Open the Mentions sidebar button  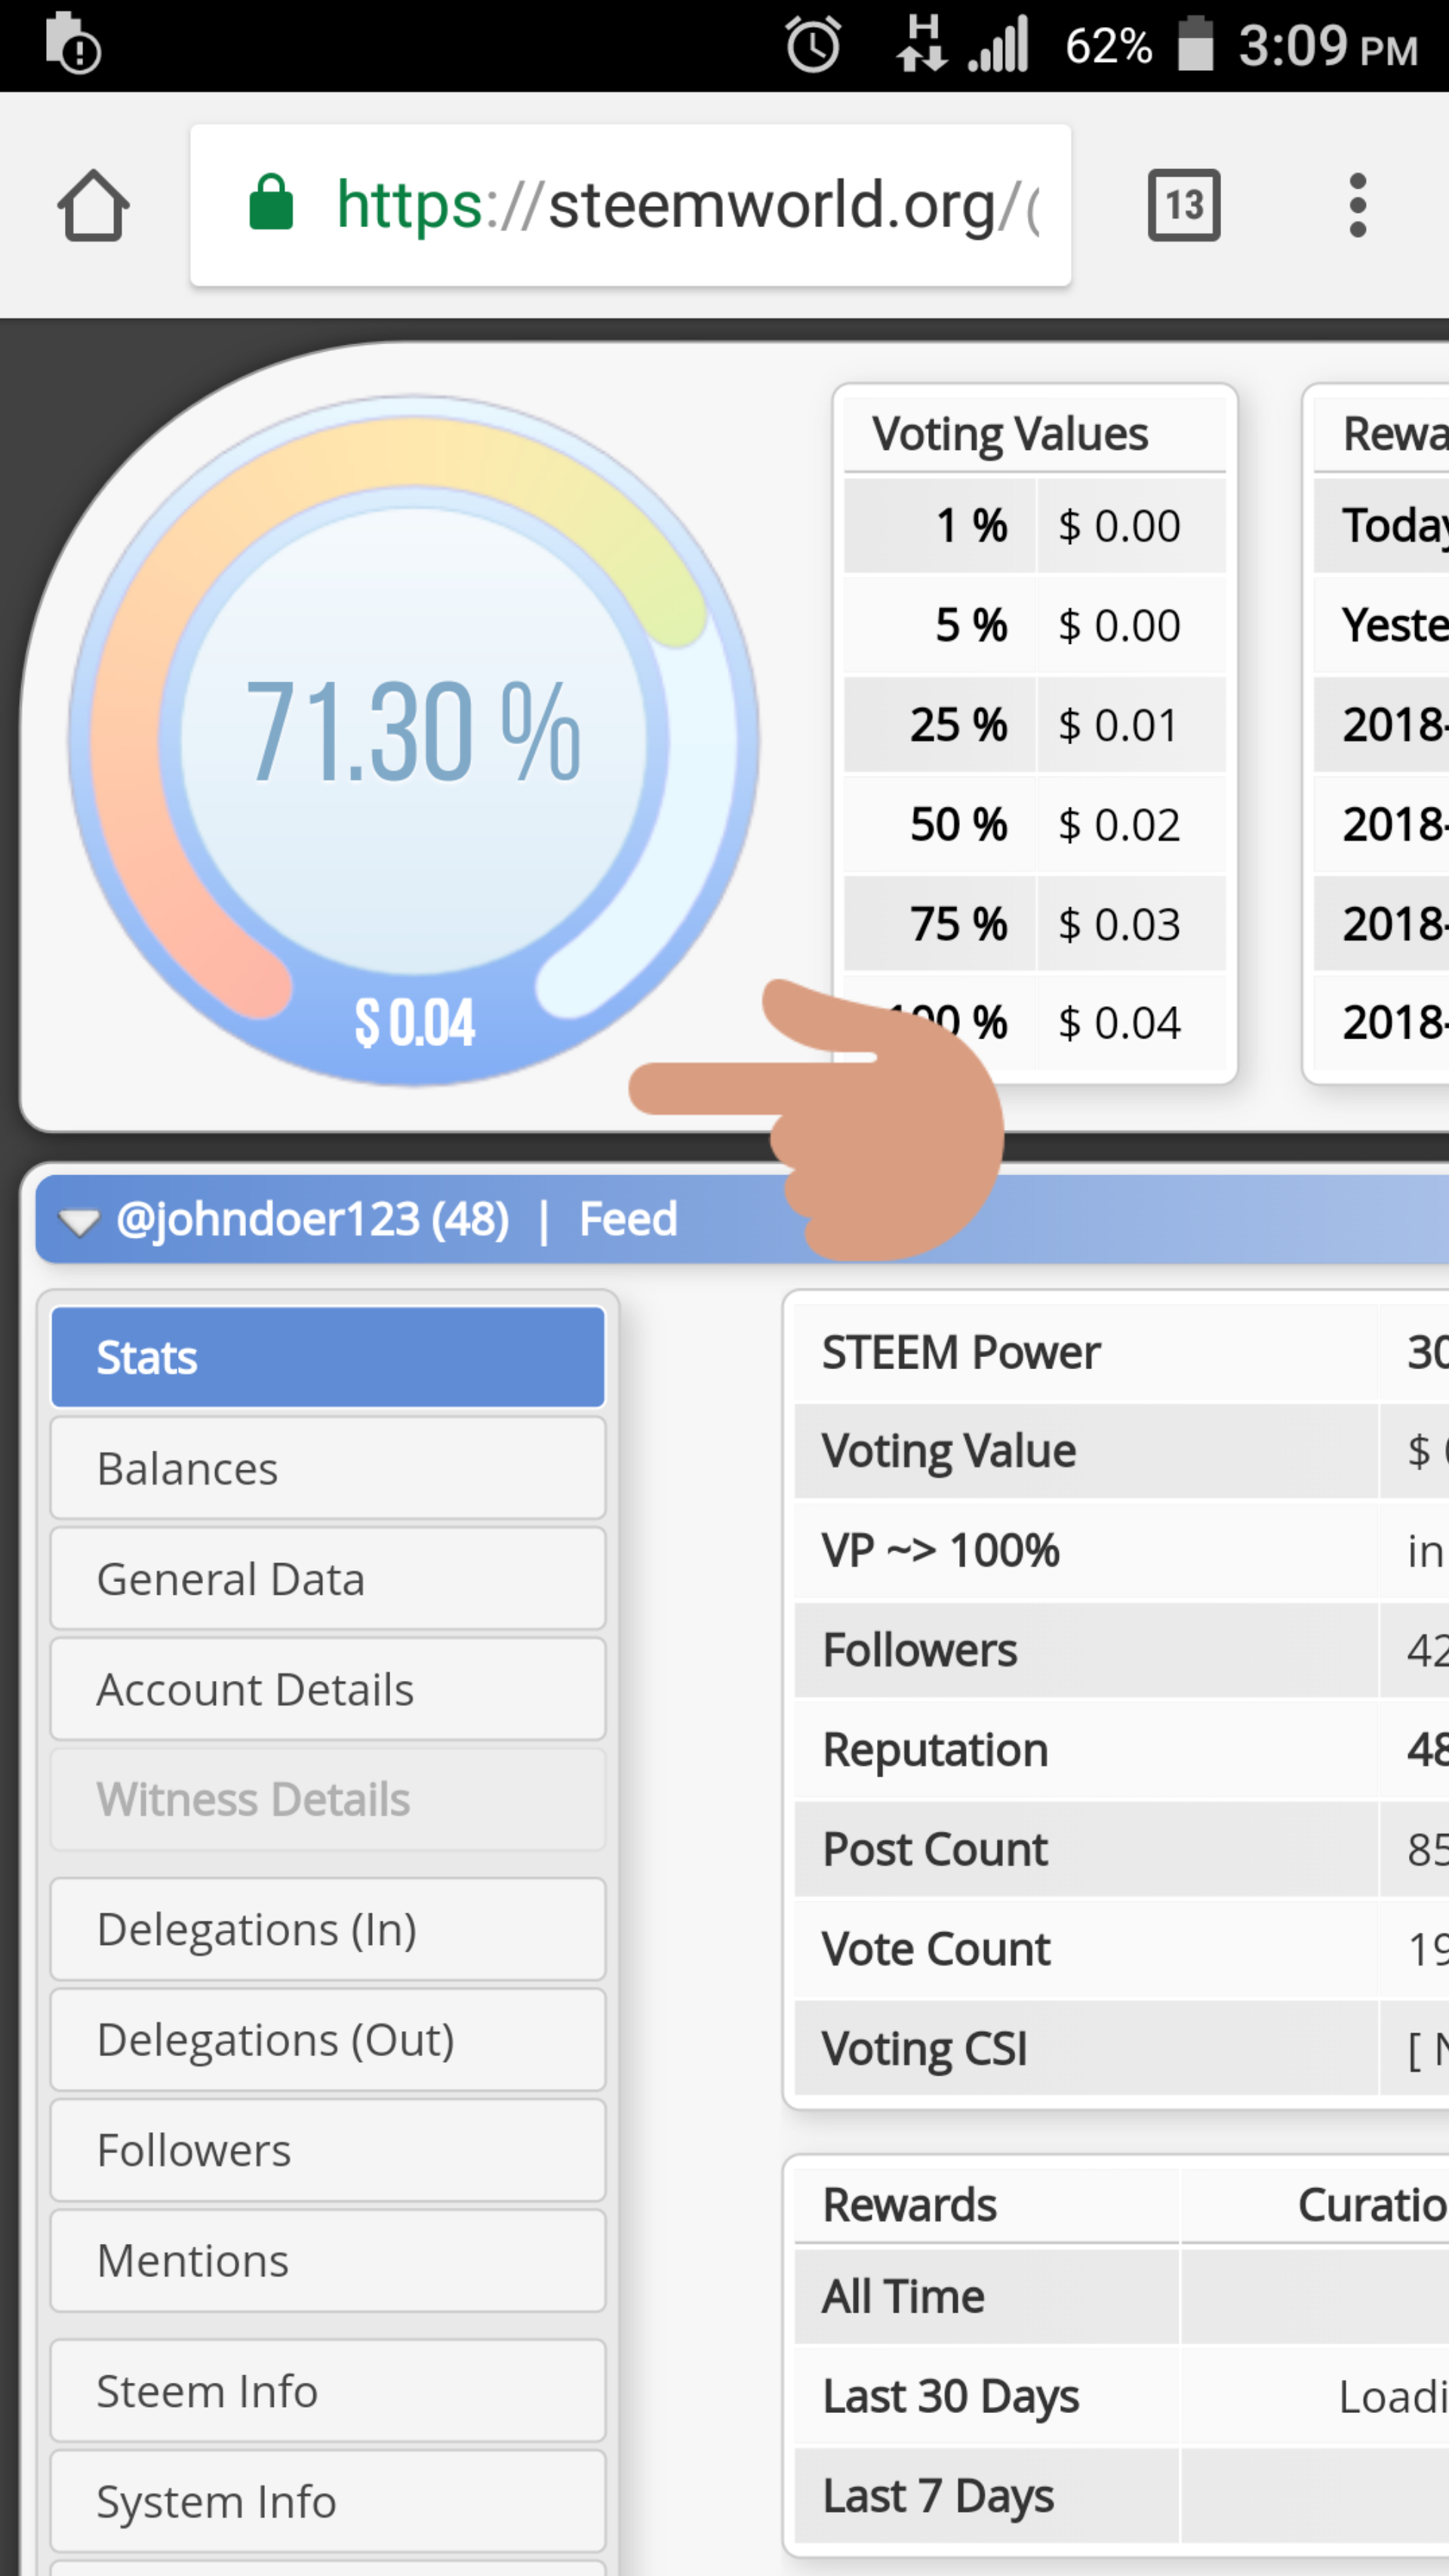coord(328,2261)
